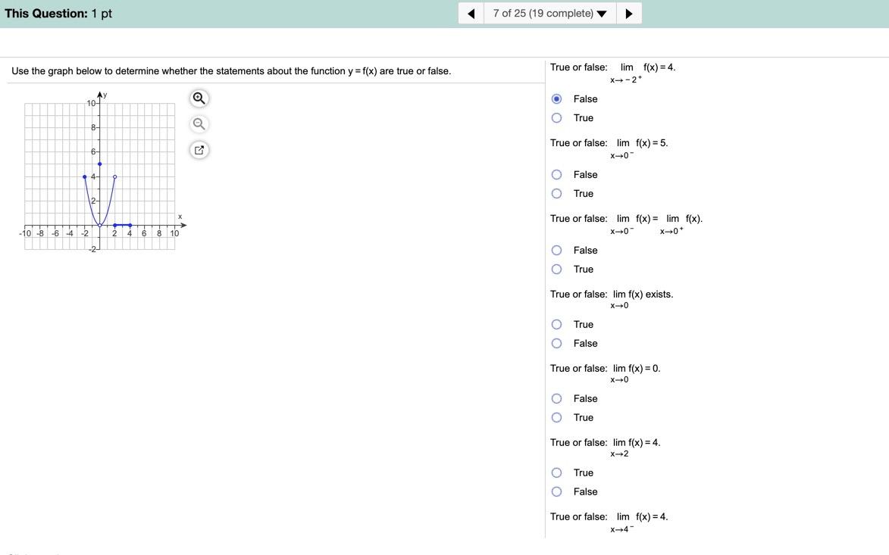Zoom out of the graph
This screenshot has height=555, width=889.
pos(199,124)
